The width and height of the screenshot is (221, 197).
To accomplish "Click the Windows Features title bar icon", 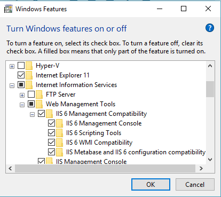I will click(x=9, y=9).
